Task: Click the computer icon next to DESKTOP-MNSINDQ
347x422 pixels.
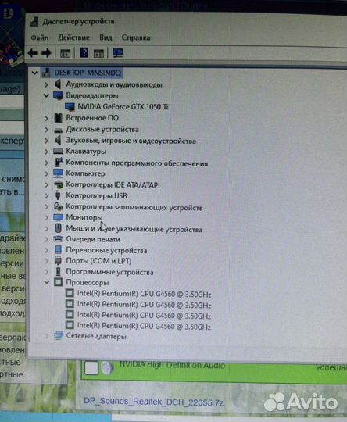Action: coord(47,73)
